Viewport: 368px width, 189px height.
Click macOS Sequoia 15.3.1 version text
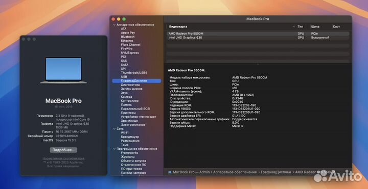tap(65, 140)
